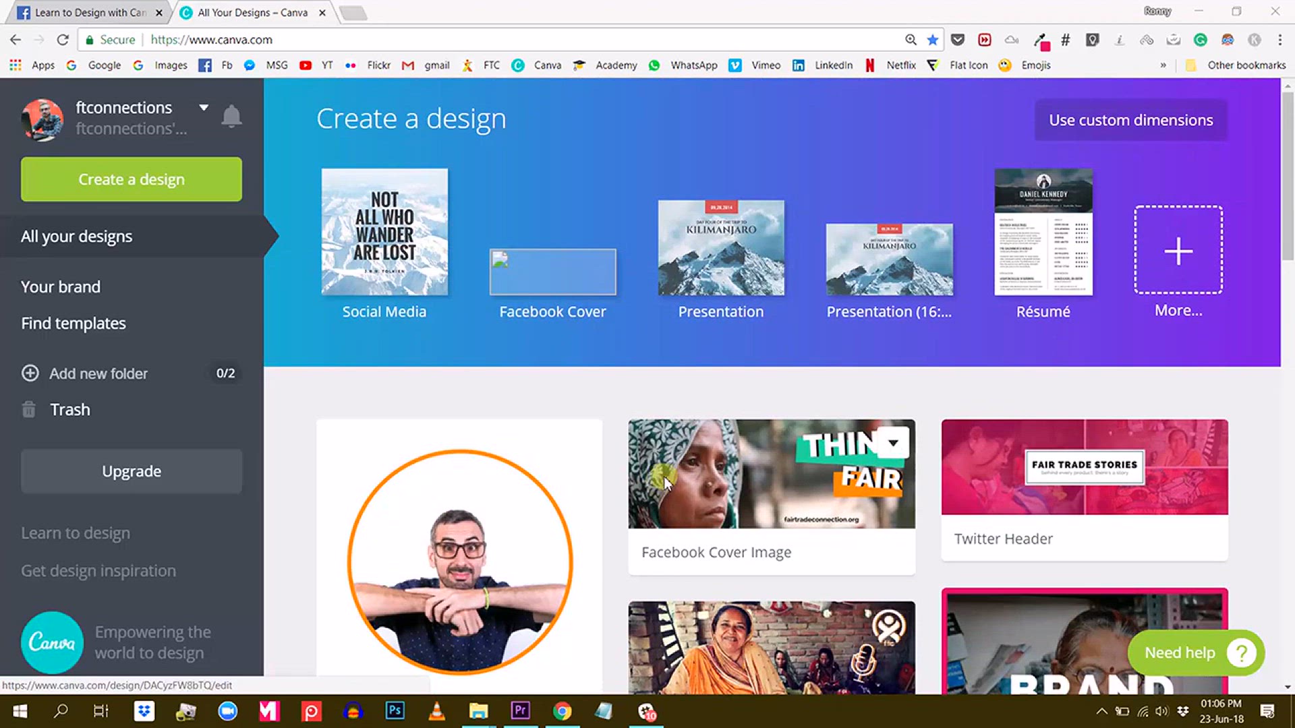1295x728 pixels.
Task: Expand the ftconnections account dropdown arrow
Action: (204, 107)
